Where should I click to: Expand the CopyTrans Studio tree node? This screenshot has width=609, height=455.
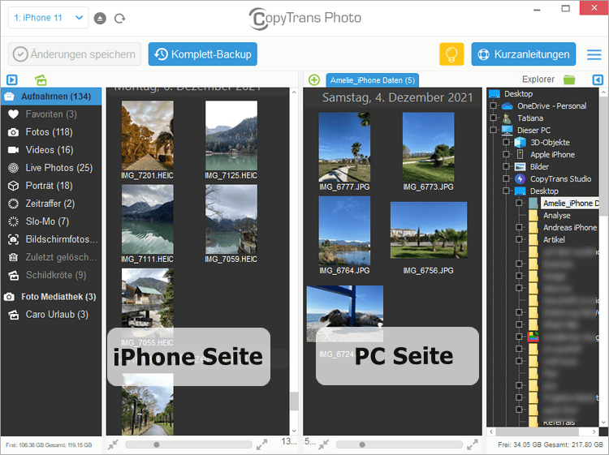point(506,178)
